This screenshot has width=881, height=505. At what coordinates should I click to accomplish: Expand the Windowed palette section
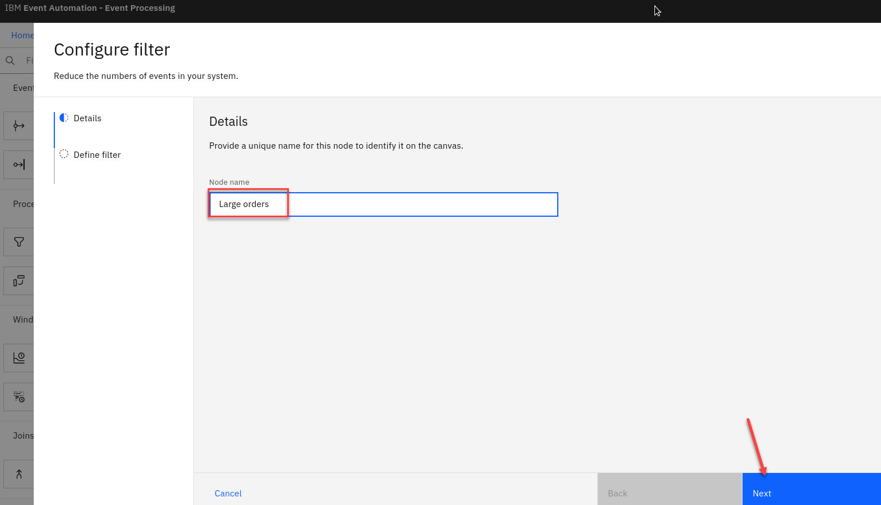[23, 320]
